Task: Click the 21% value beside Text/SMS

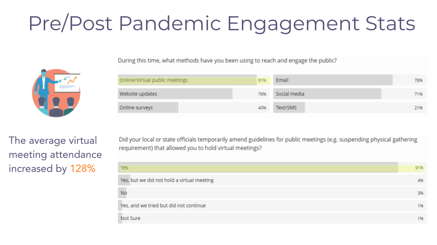Action: tap(418, 108)
